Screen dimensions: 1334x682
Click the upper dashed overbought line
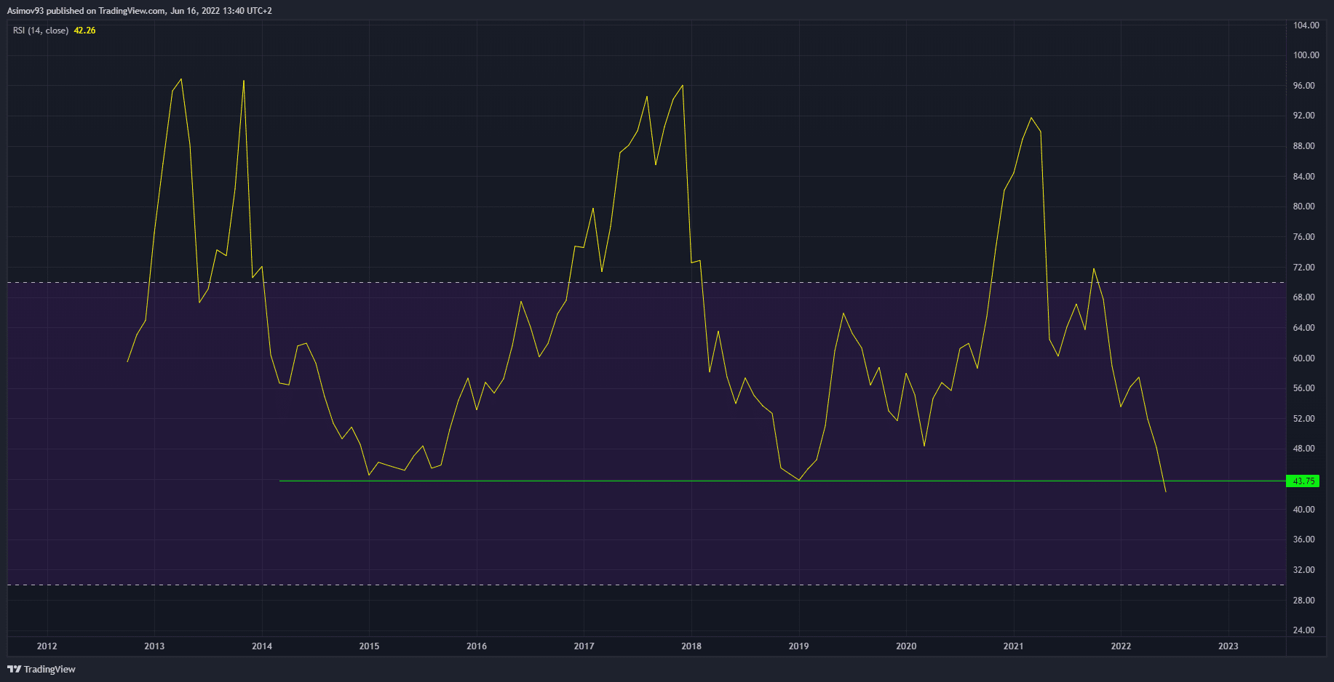click(x=437, y=282)
